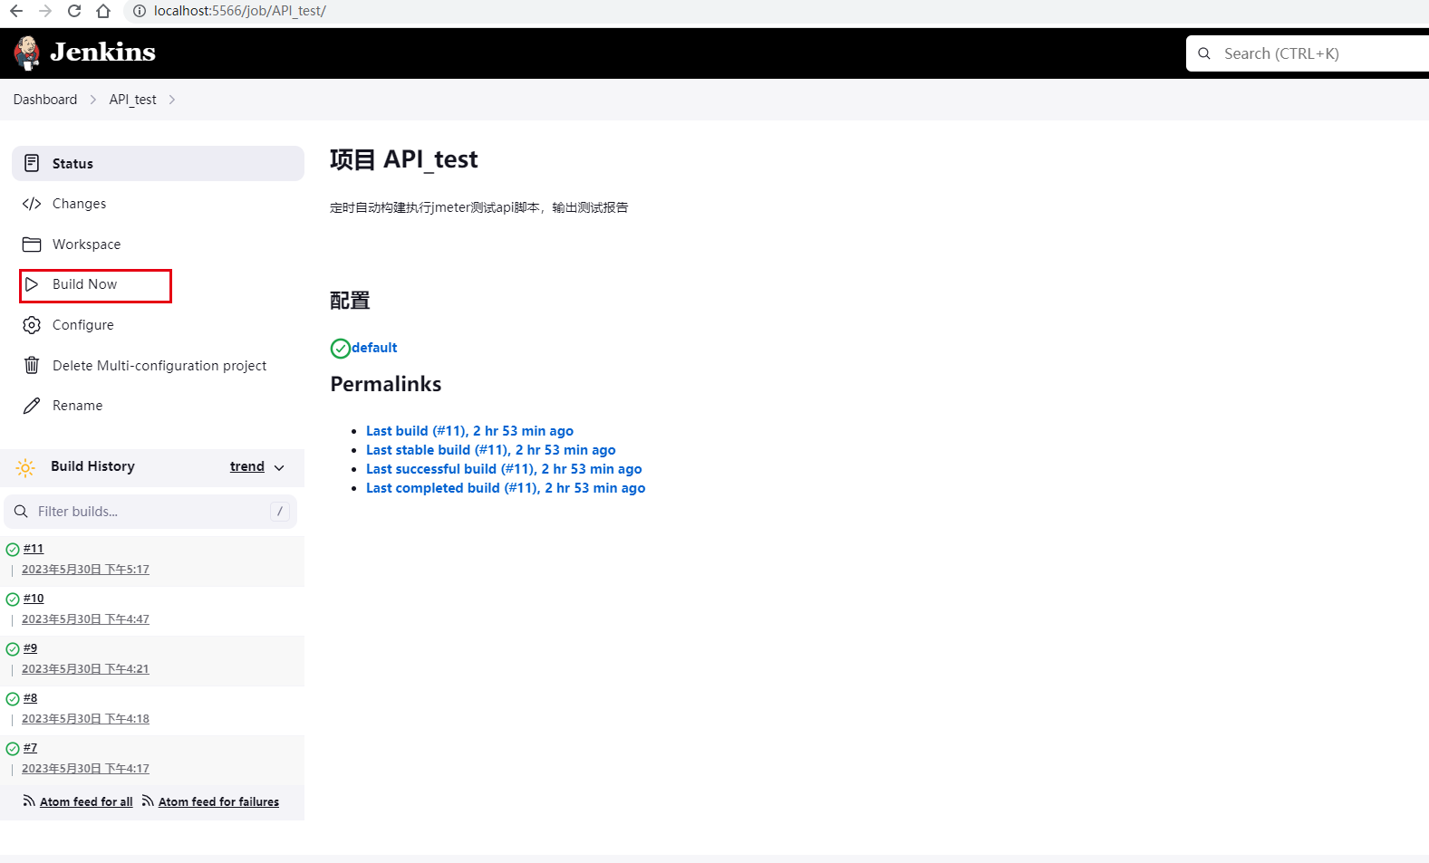Open the Atom feed for all link
This screenshot has width=1429, height=863.
tap(86, 802)
